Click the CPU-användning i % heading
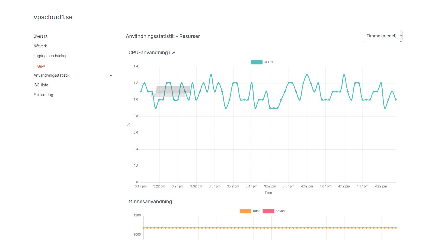The height and width of the screenshot is (240, 435). point(152,53)
